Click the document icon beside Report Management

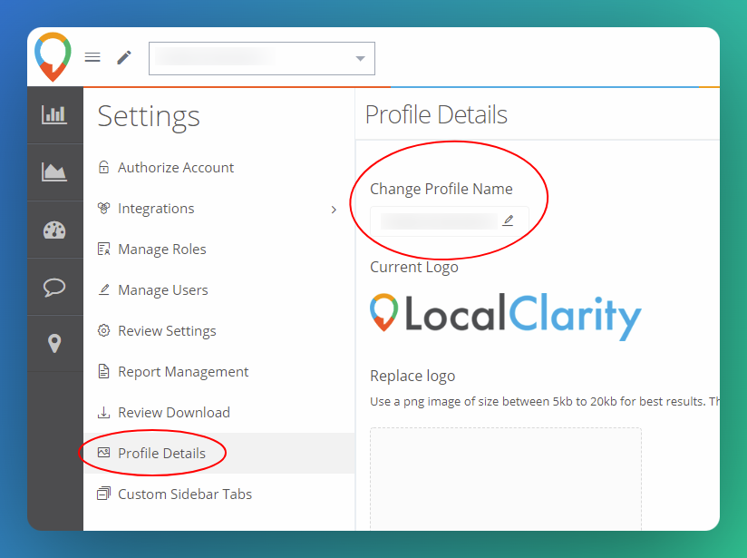pos(103,371)
